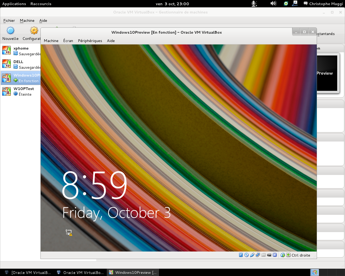Click the workspace switcher icon in bottom panel

(315, 272)
